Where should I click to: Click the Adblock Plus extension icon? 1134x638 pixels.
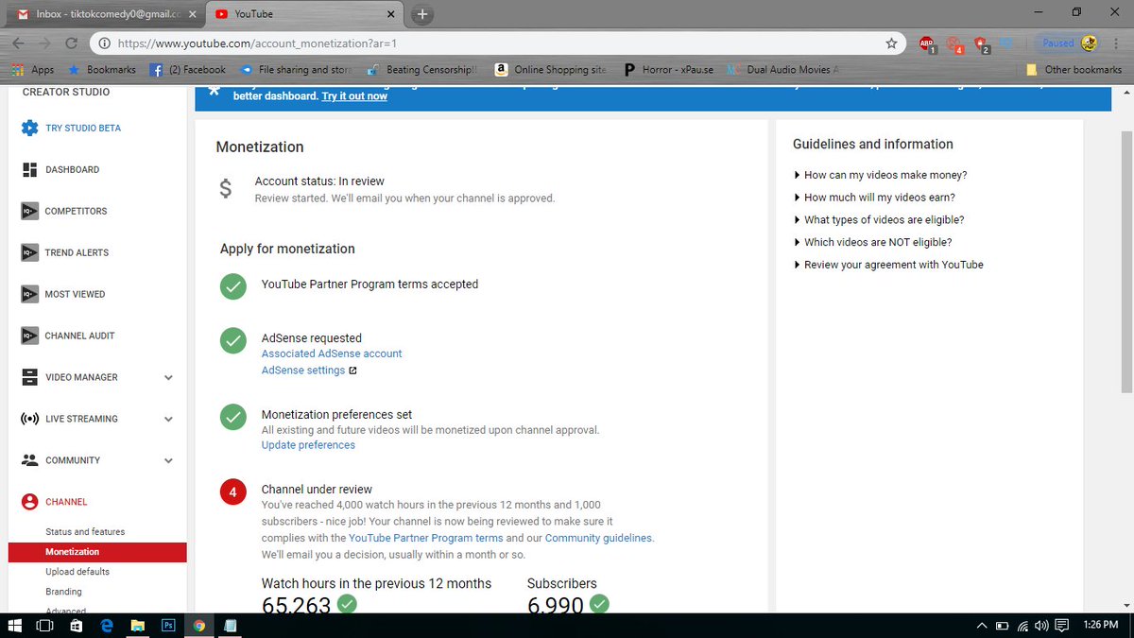click(927, 43)
